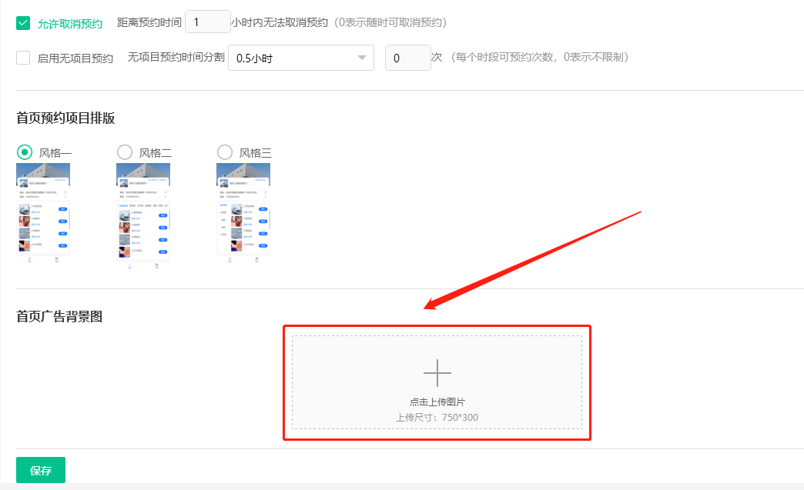This screenshot has height=490, width=804.
Task: Click the 启用无项目预约 label text
Action: pyautogui.click(x=75, y=58)
